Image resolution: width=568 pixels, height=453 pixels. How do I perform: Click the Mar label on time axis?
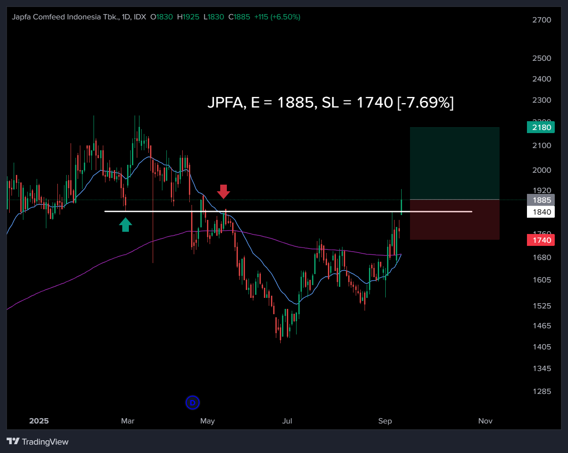[x=128, y=421]
